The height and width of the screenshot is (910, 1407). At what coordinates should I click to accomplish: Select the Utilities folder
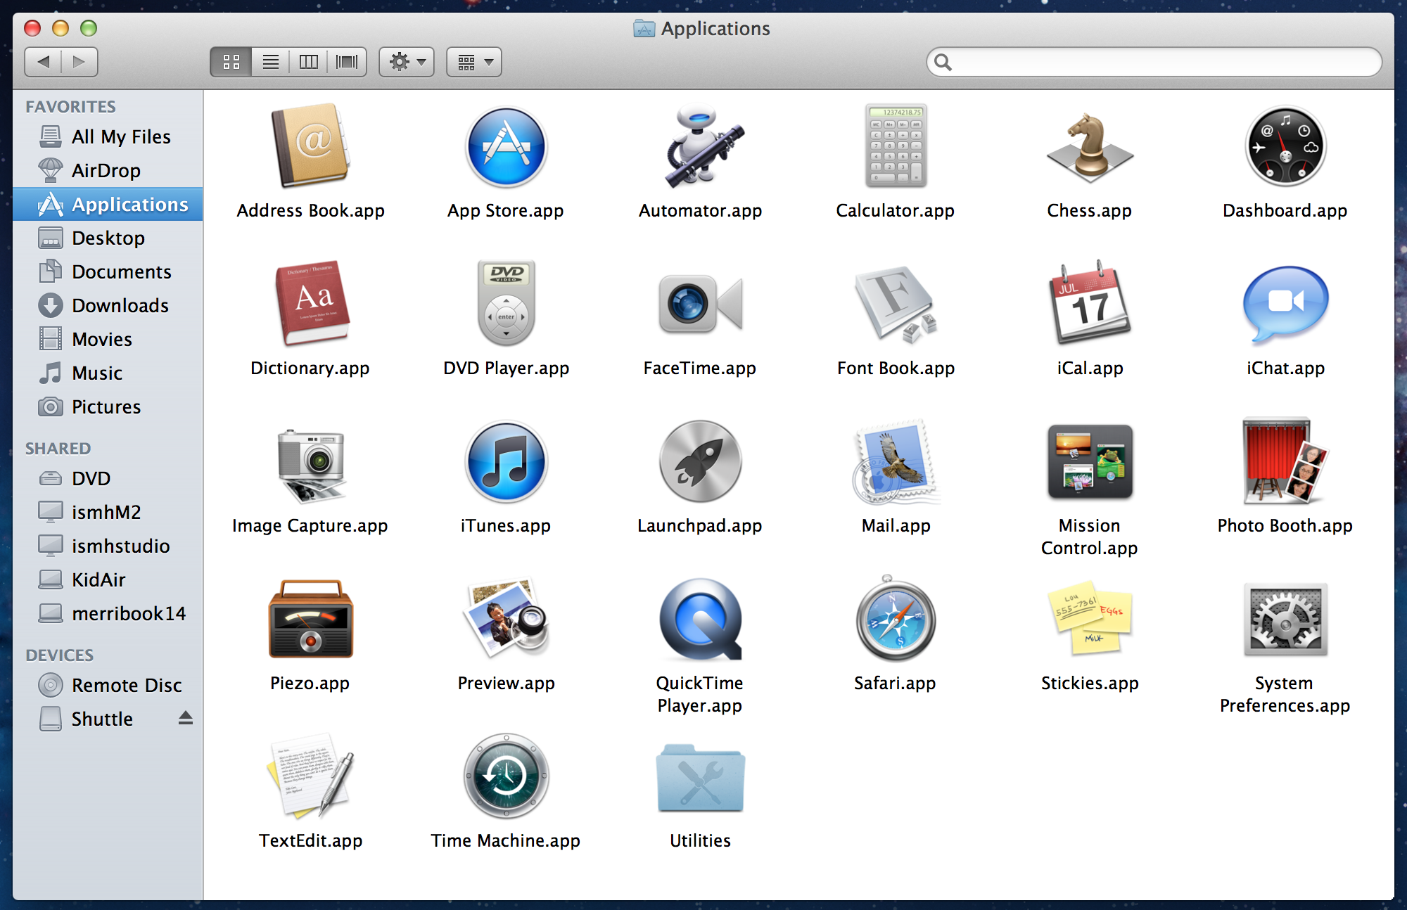[x=700, y=778]
